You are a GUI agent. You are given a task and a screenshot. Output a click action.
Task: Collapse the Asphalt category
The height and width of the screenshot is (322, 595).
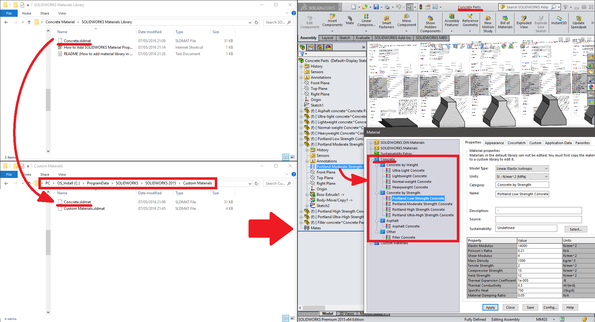tap(377, 221)
